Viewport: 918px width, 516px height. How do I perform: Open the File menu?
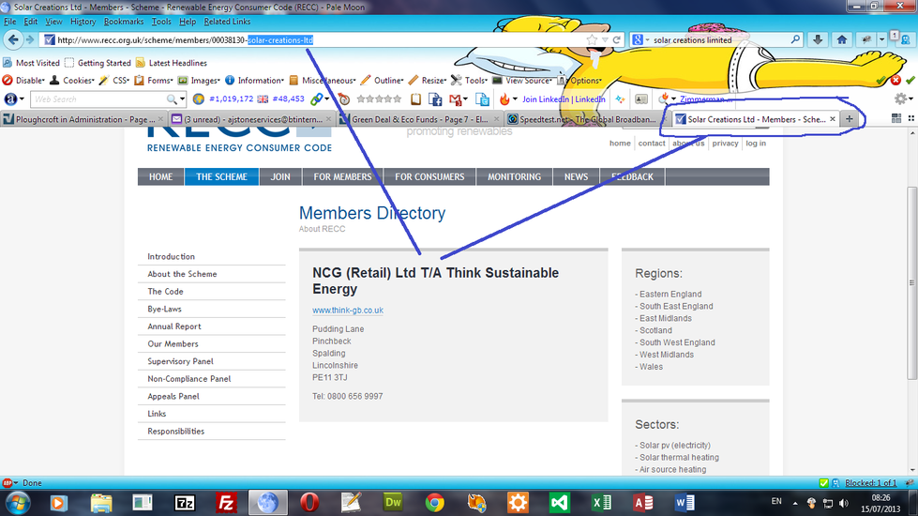(10, 21)
